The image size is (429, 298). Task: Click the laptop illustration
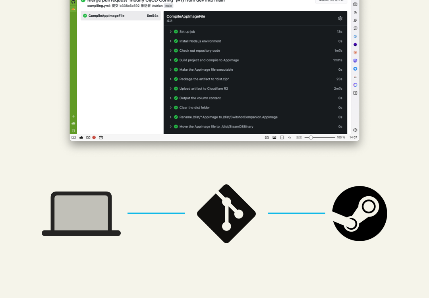point(81,214)
